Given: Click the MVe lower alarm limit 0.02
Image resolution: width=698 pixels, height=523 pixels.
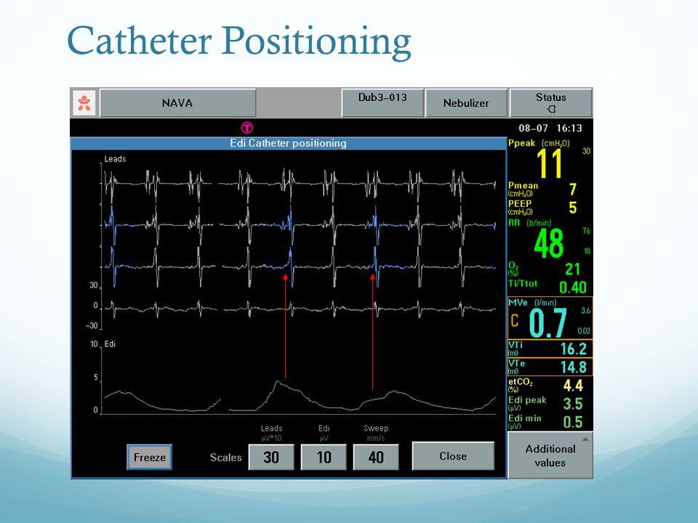Looking at the screenshot, I should [x=584, y=331].
